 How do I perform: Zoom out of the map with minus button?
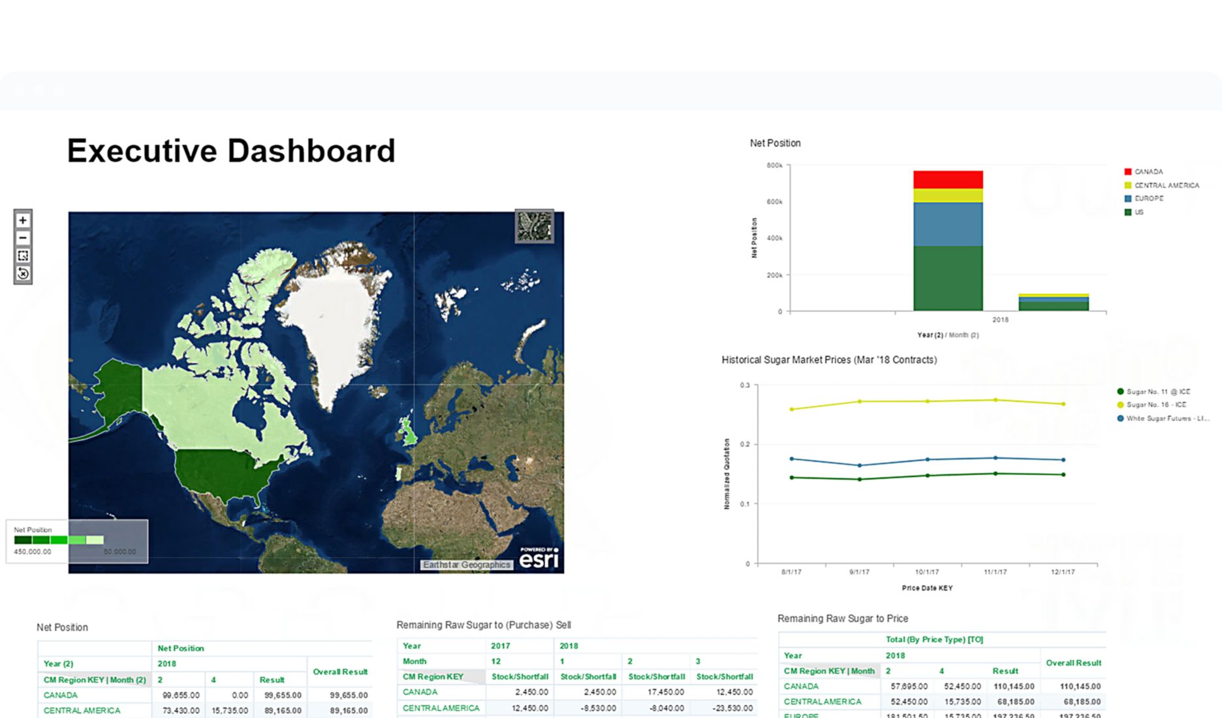tap(23, 238)
